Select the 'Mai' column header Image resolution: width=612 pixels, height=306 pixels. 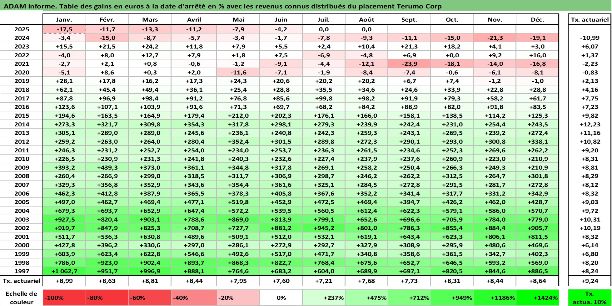(x=238, y=19)
